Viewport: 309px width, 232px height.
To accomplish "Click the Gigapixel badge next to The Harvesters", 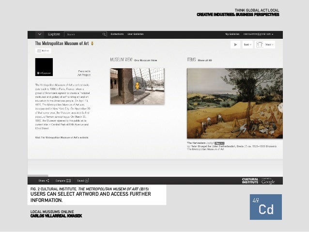I will pyautogui.click(x=219, y=143).
